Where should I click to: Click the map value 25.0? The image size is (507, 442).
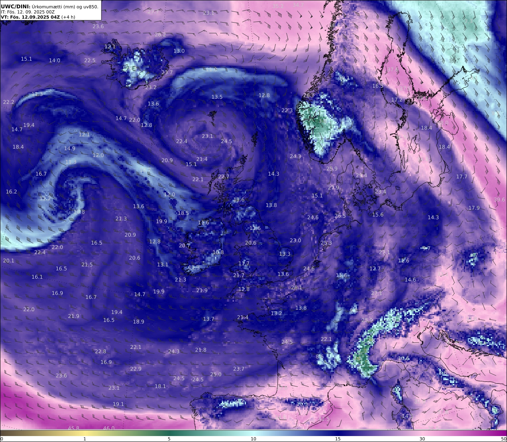(216, 375)
